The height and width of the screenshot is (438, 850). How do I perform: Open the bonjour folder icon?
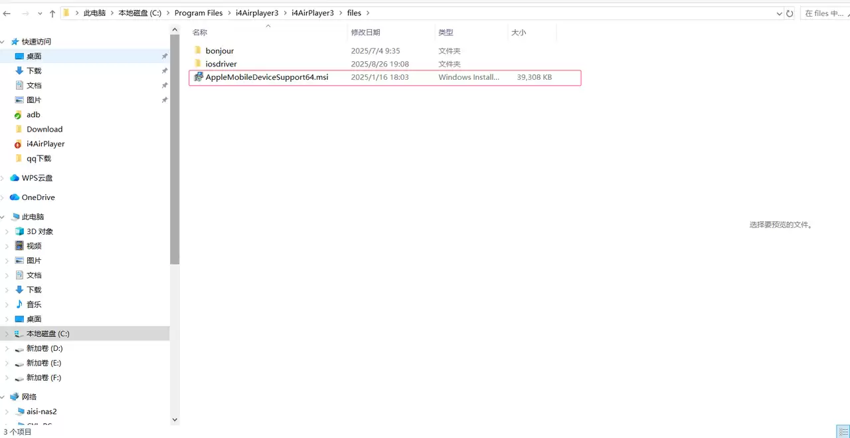pos(197,51)
